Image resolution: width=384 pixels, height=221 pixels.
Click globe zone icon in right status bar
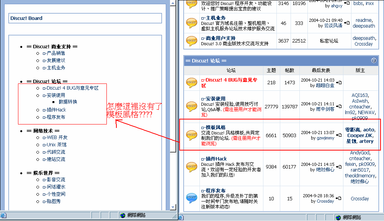point(338,218)
